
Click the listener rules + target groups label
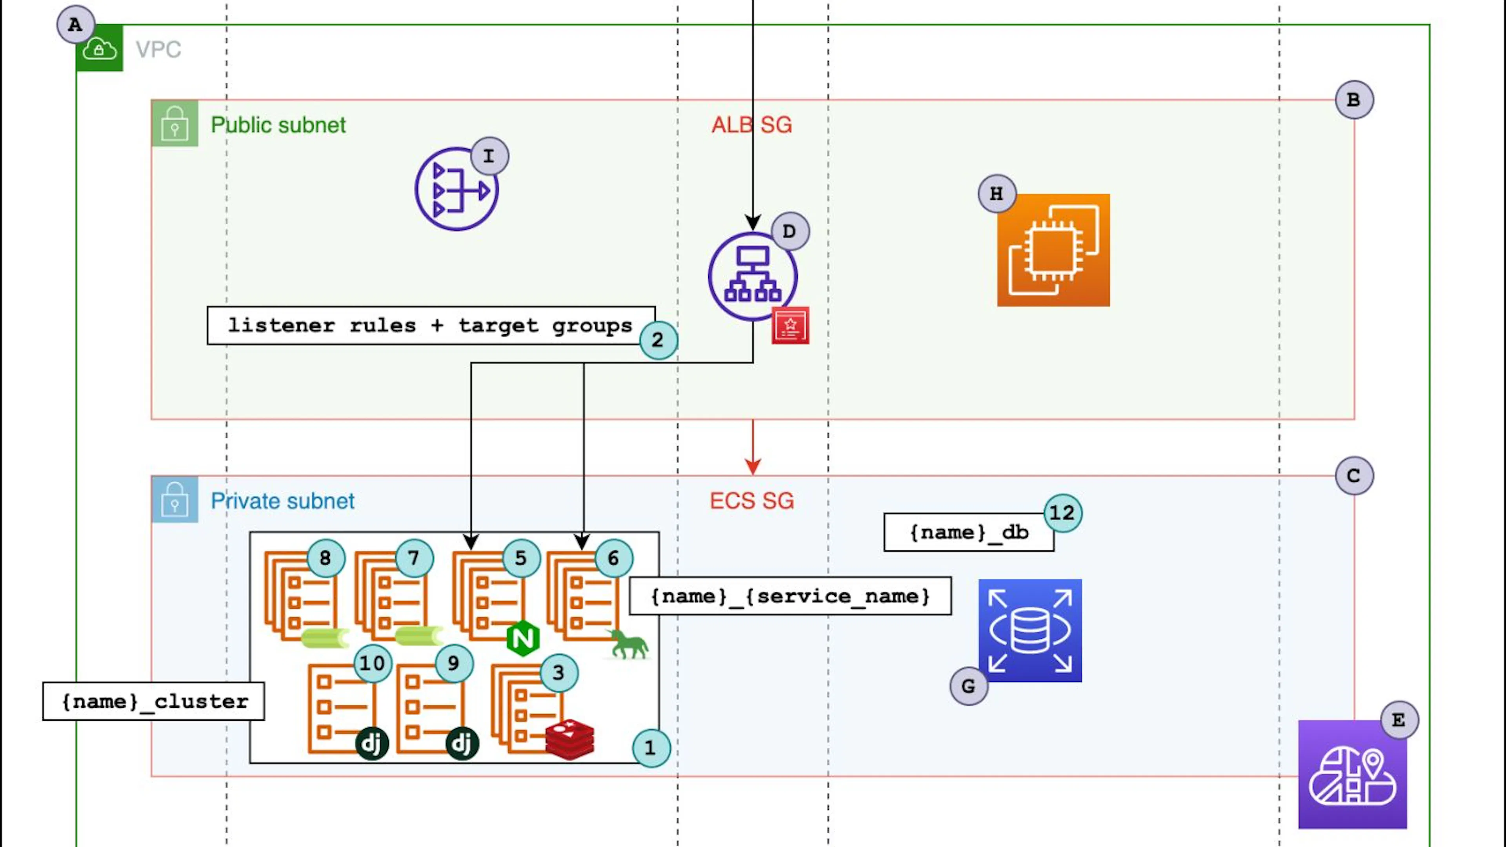point(431,325)
